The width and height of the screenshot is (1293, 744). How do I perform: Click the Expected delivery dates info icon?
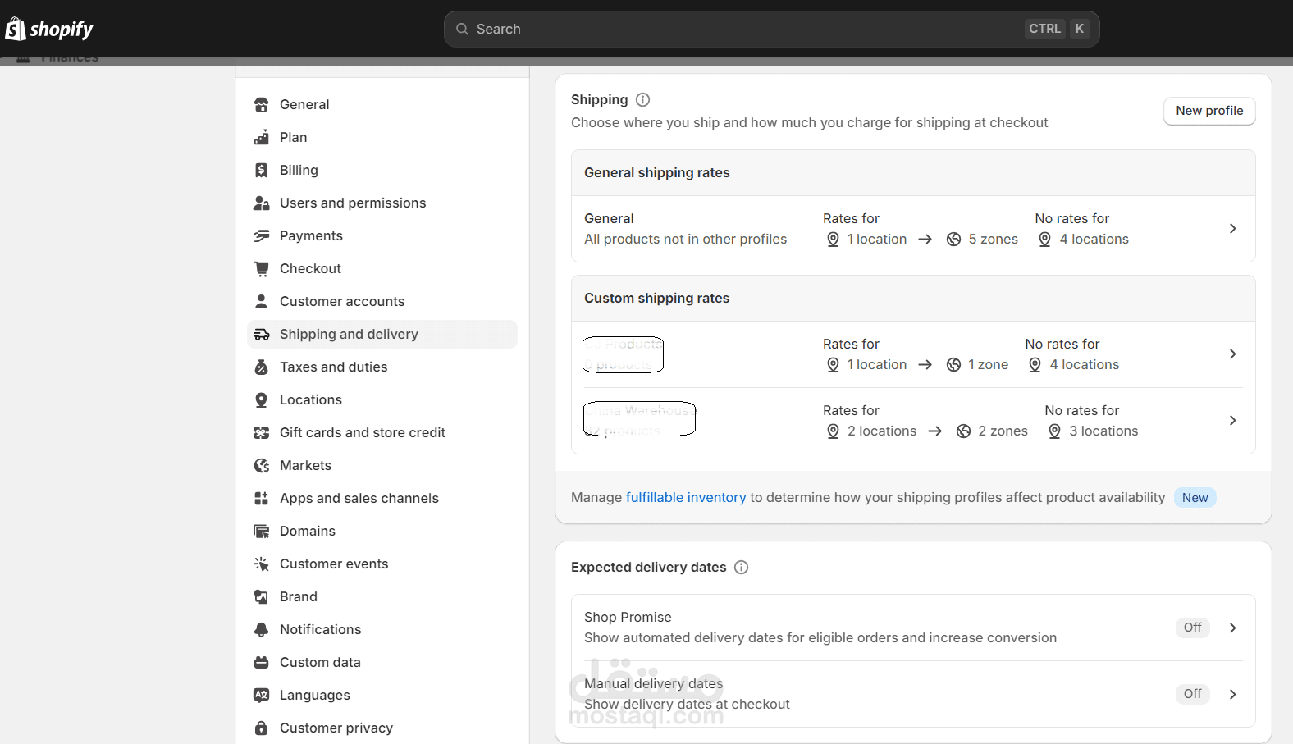741,568
